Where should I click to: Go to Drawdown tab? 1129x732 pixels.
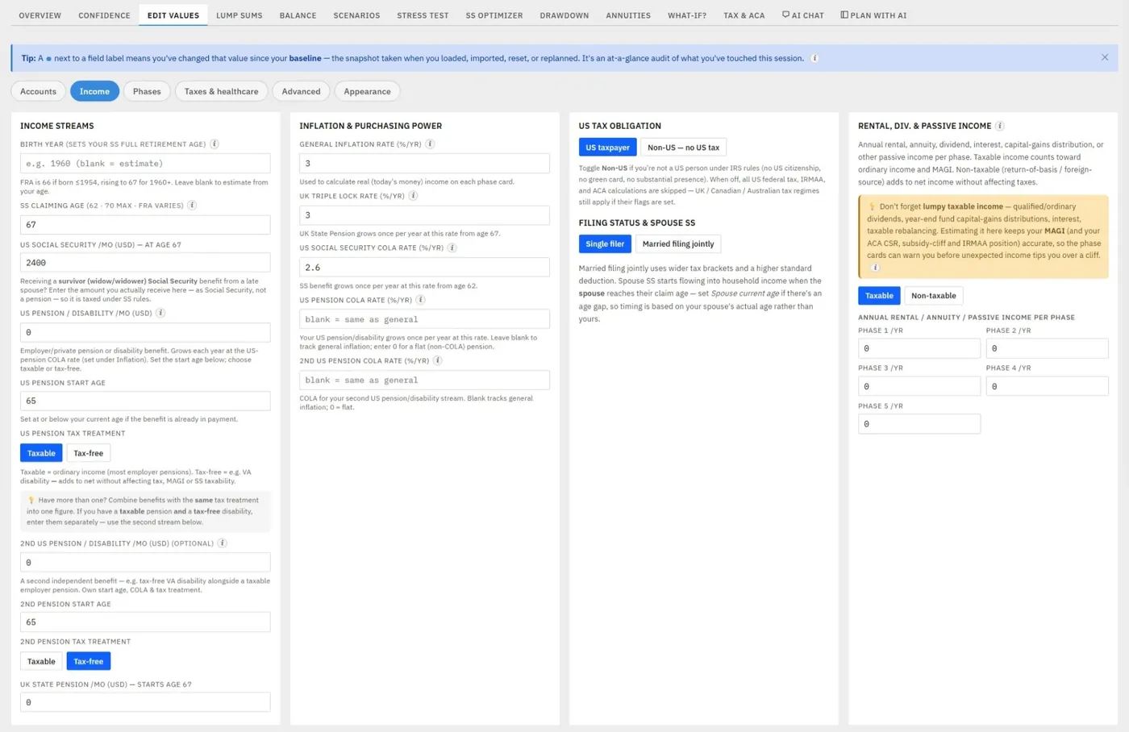(x=564, y=15)
